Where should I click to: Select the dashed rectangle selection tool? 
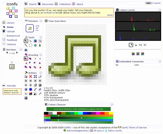click(31, 45)
